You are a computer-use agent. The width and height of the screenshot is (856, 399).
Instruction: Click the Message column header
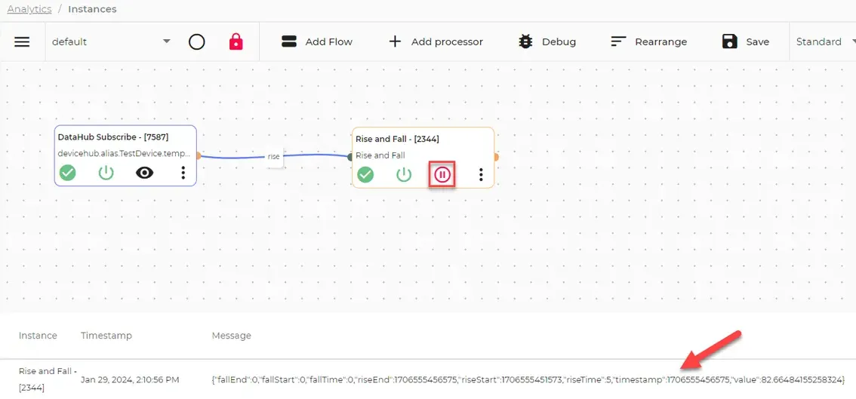(232, 335)
